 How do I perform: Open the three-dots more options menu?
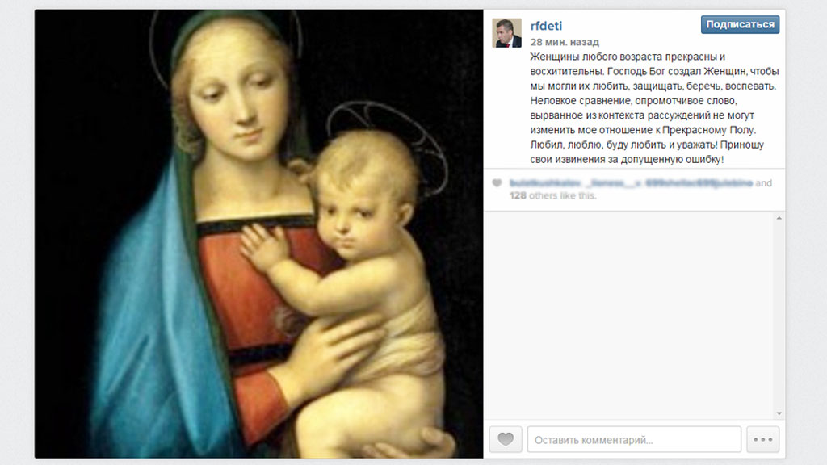pos(762,439)
